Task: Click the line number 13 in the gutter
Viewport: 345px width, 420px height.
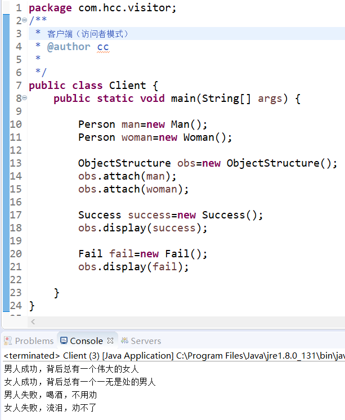Action: pyautogui.click(x=16, y=163)
